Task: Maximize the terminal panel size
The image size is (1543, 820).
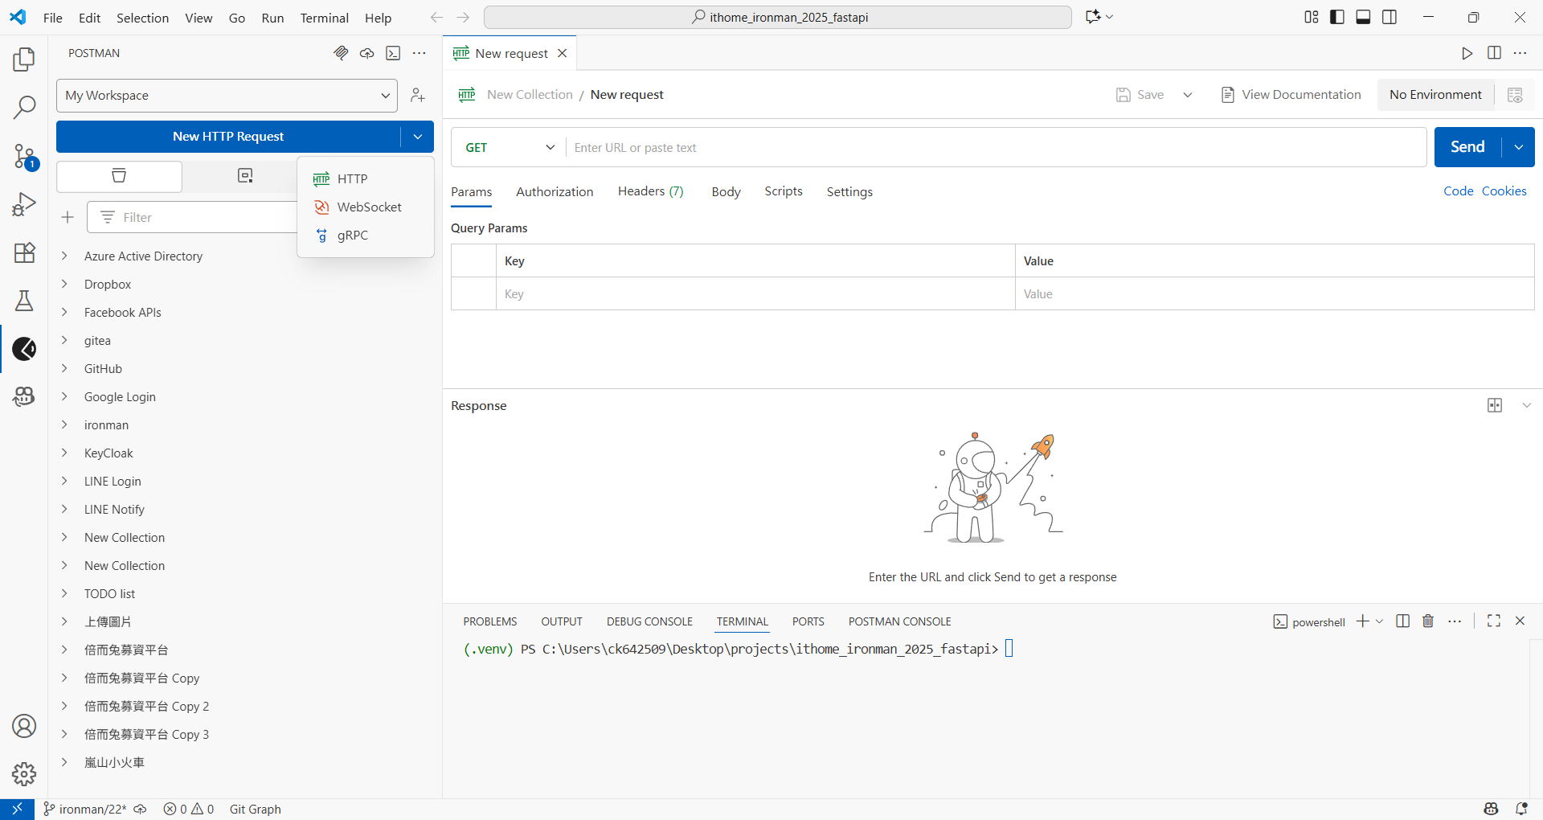Action: [x=1494, y=621]
